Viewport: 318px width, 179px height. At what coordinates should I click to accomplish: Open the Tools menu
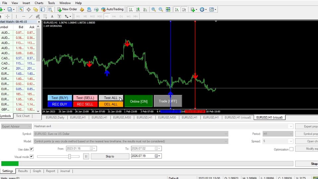[51, 3]
